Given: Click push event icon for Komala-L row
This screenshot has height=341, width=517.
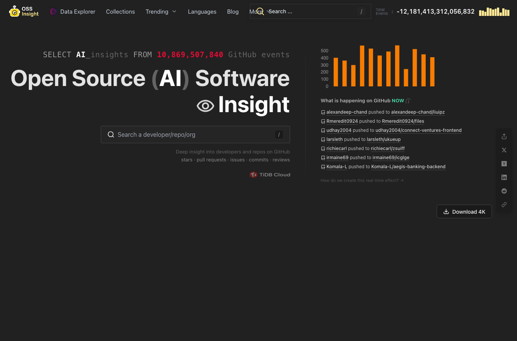Looking at the screenshot, I should pyautogui.click(x=323, y=167).
